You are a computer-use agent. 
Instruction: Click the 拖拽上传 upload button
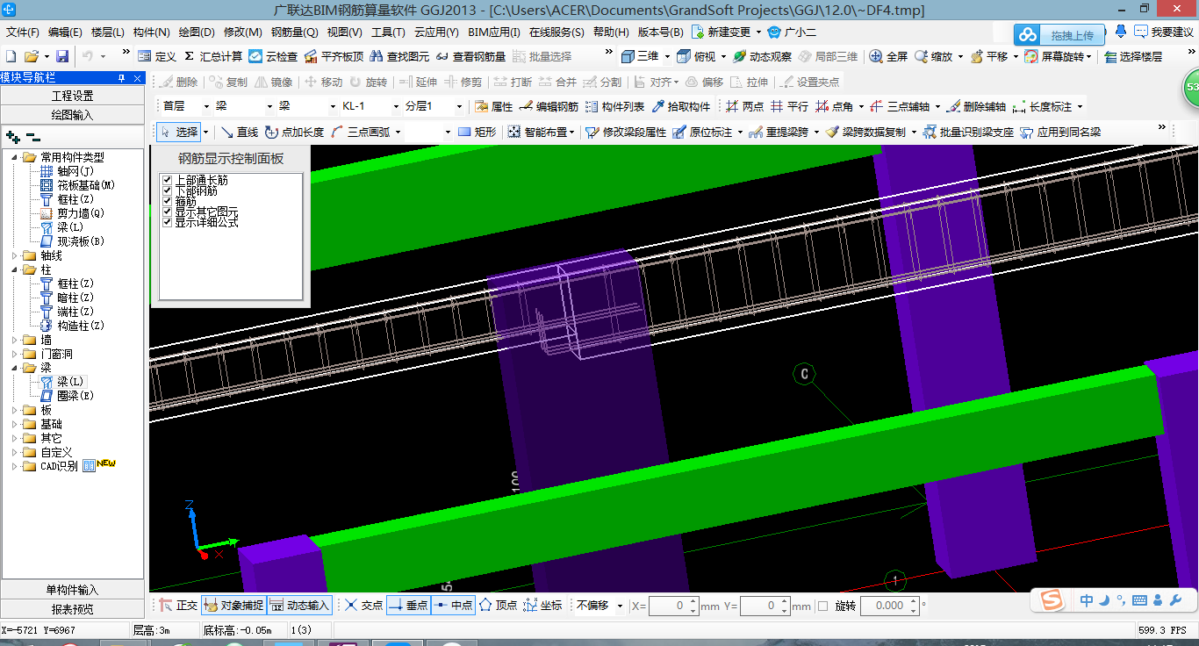1061,35
